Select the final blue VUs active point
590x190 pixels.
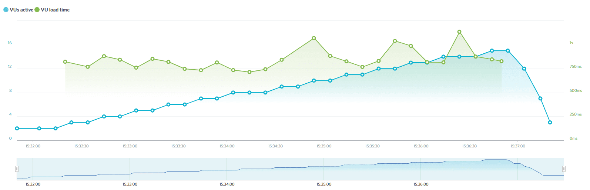pos(550,122)
